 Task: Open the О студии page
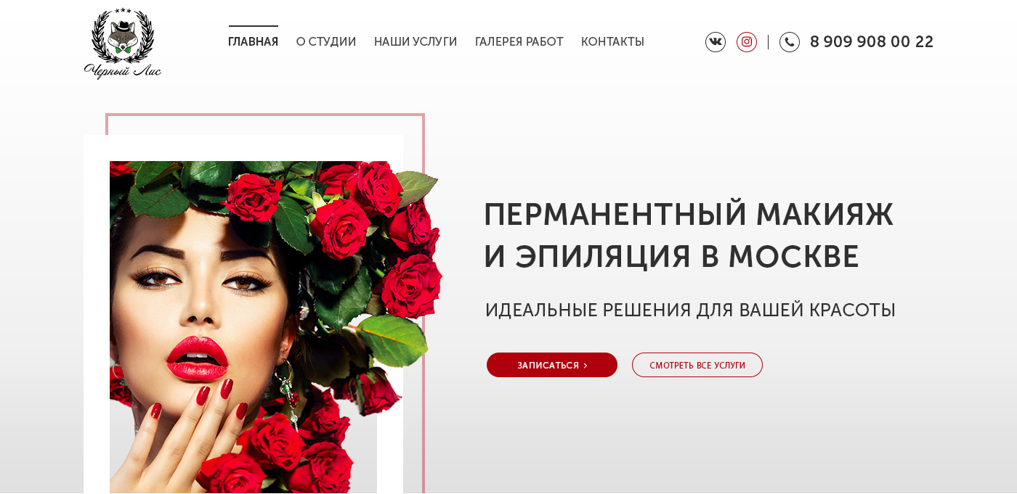click(326, 42)
